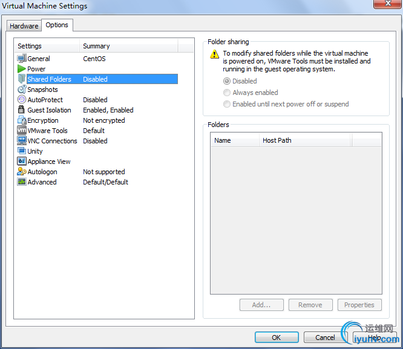Viewport: 403px width, 349px height.
Task: Click the 'Not encrypted' summary text
Action: pos(104,120)
